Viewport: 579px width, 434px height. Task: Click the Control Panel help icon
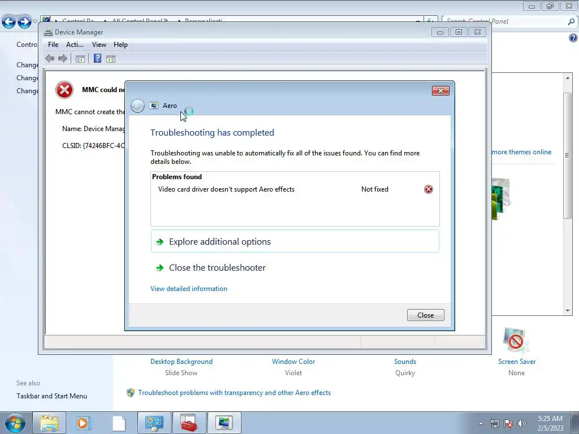(x=573, y=38)
